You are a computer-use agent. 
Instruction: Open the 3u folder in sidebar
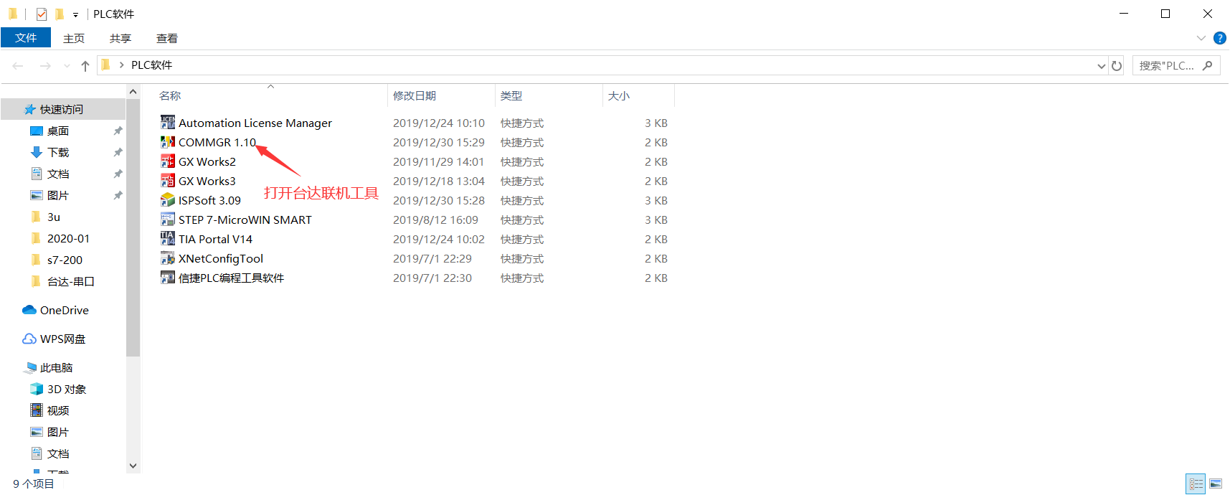tap(46, 217)
